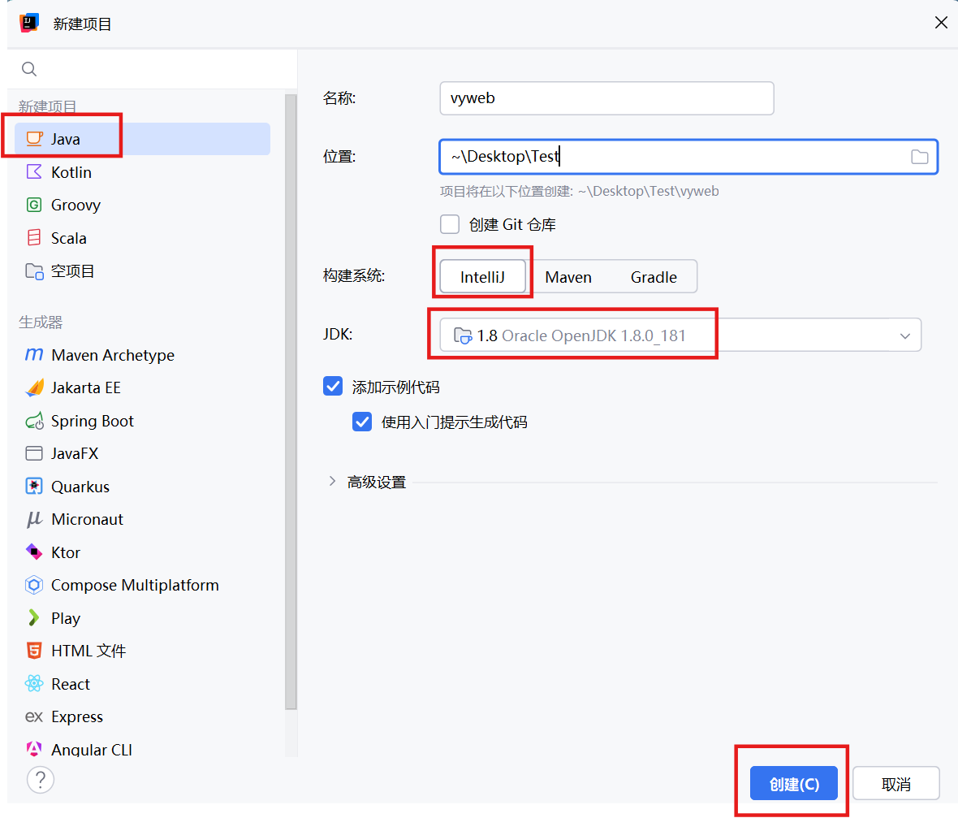Click the Quarkus icon
The image size is (958, 818).
tap(34, 486)
